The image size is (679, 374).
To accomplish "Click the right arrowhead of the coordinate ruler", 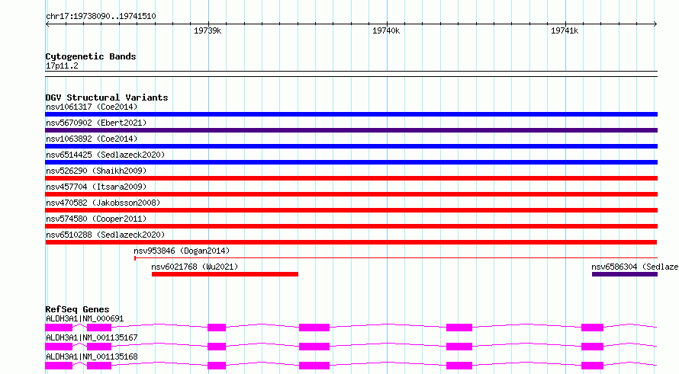I will [655, 24].
